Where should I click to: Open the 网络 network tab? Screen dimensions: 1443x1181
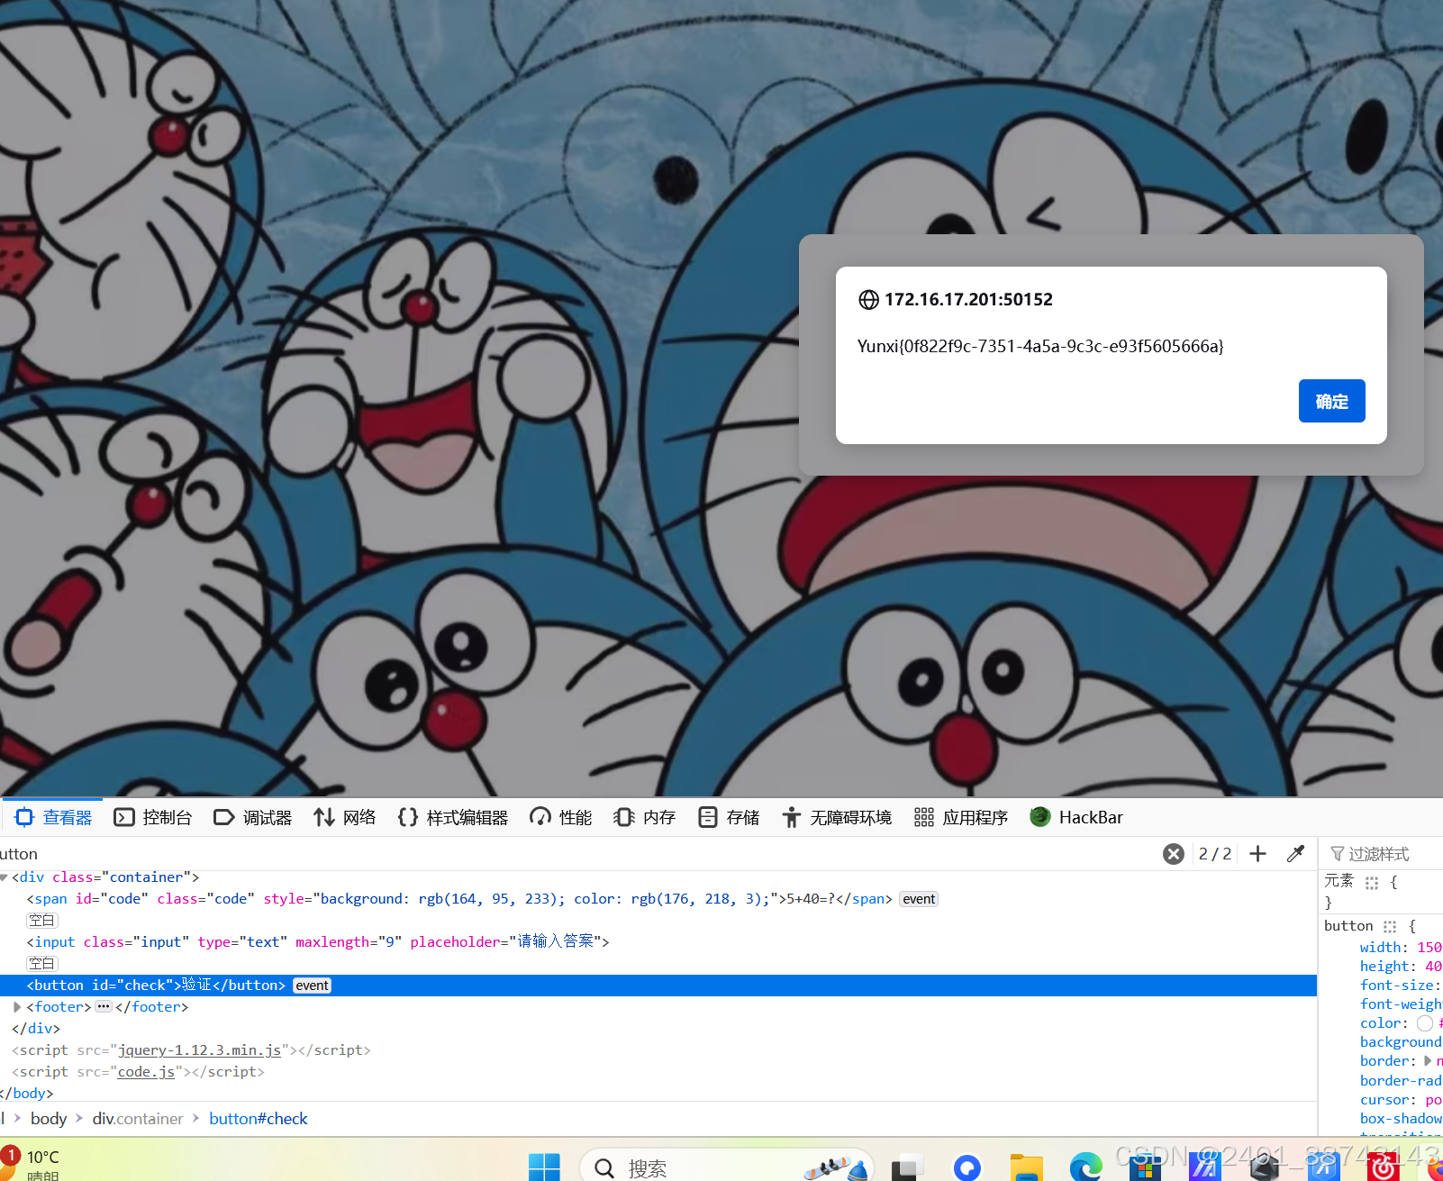[x=344, y=817]
